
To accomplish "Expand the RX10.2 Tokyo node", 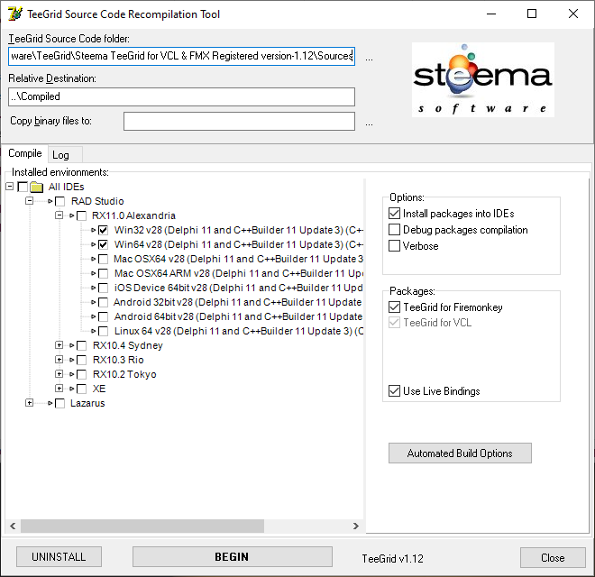I will (x=59, y=373).
